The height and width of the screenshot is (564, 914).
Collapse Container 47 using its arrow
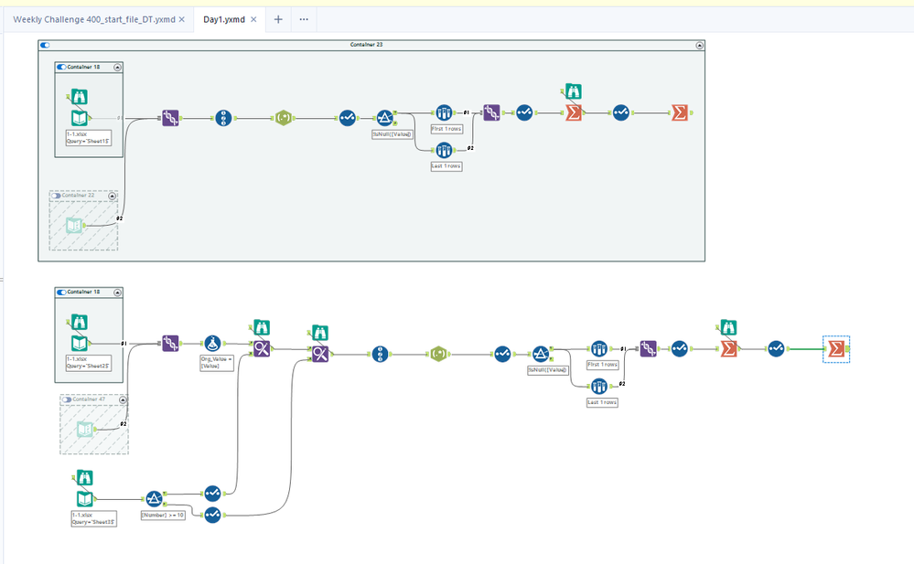pyautogui.click(x=123, y=399)
